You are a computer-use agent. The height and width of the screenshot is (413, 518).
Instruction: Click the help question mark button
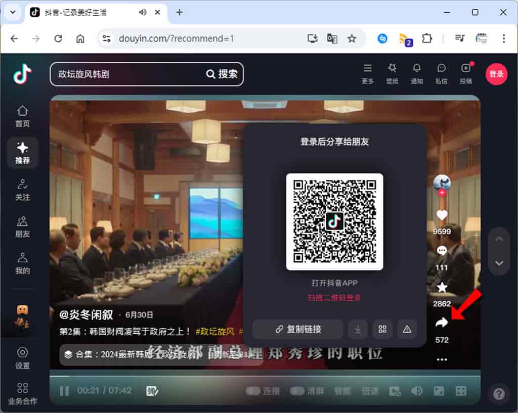(499, 393)
